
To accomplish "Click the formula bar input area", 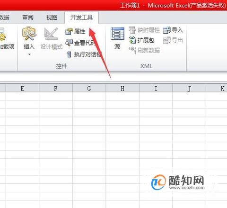I will 113,77.
